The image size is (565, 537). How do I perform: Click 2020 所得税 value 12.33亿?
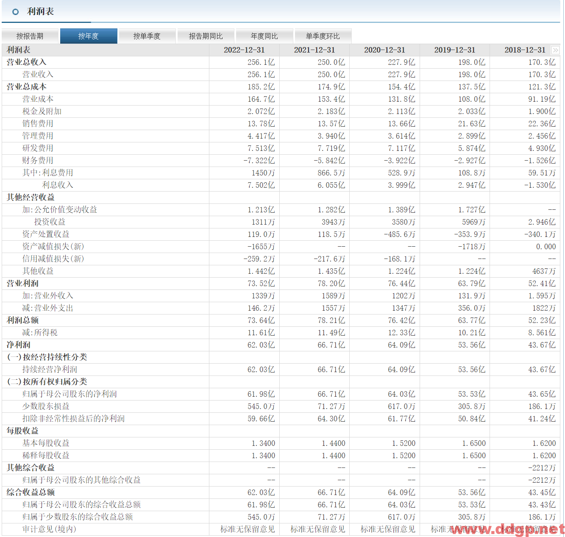pos(401,333)
